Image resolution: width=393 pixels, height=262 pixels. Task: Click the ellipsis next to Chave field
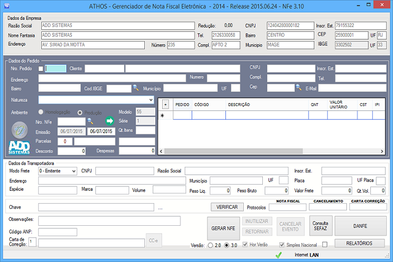(160, 208)
